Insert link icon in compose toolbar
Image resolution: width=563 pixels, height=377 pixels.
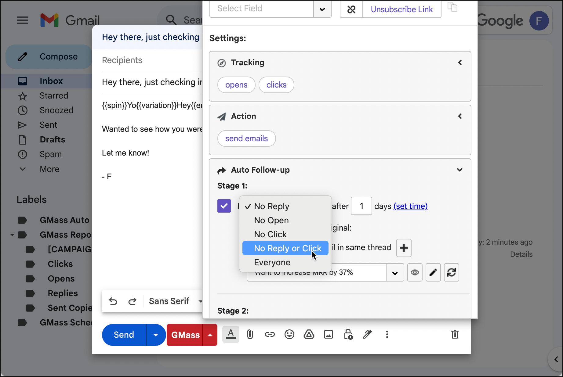tap(270, 335)
